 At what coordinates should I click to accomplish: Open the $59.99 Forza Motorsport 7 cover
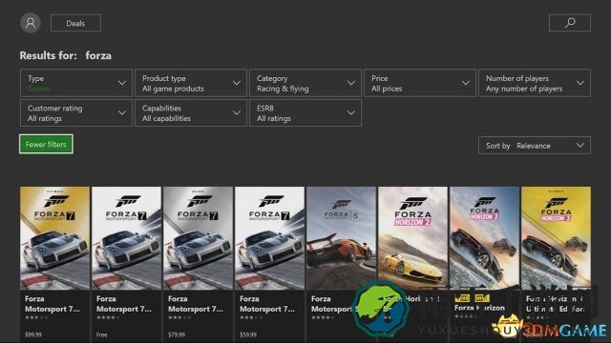(269, 238)
